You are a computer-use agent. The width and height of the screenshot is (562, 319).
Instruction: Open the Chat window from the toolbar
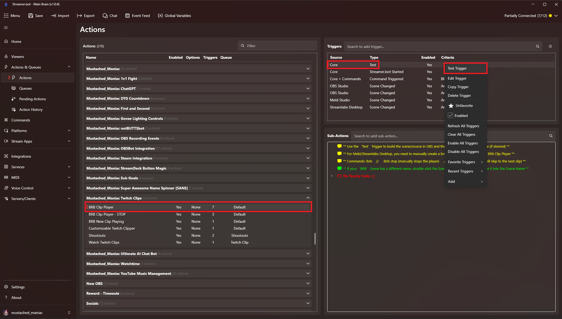(x=110, y=16)
